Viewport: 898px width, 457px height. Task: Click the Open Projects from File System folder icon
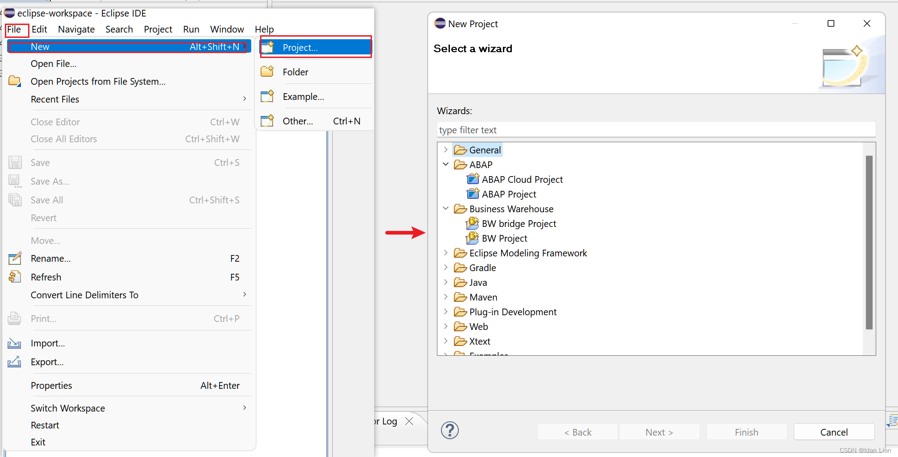(x=15, y=81)
